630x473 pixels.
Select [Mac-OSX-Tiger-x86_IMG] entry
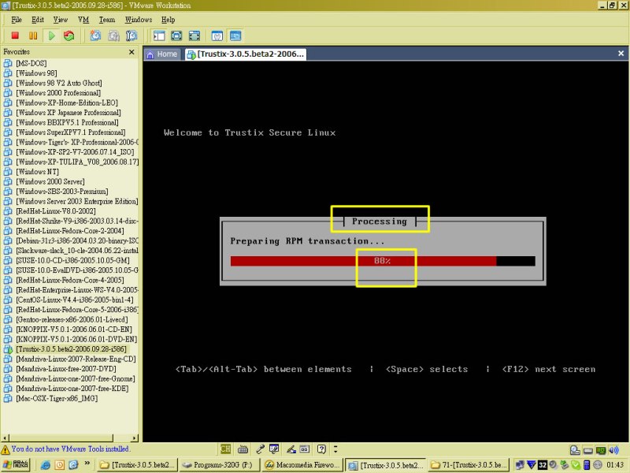point(57,398)
